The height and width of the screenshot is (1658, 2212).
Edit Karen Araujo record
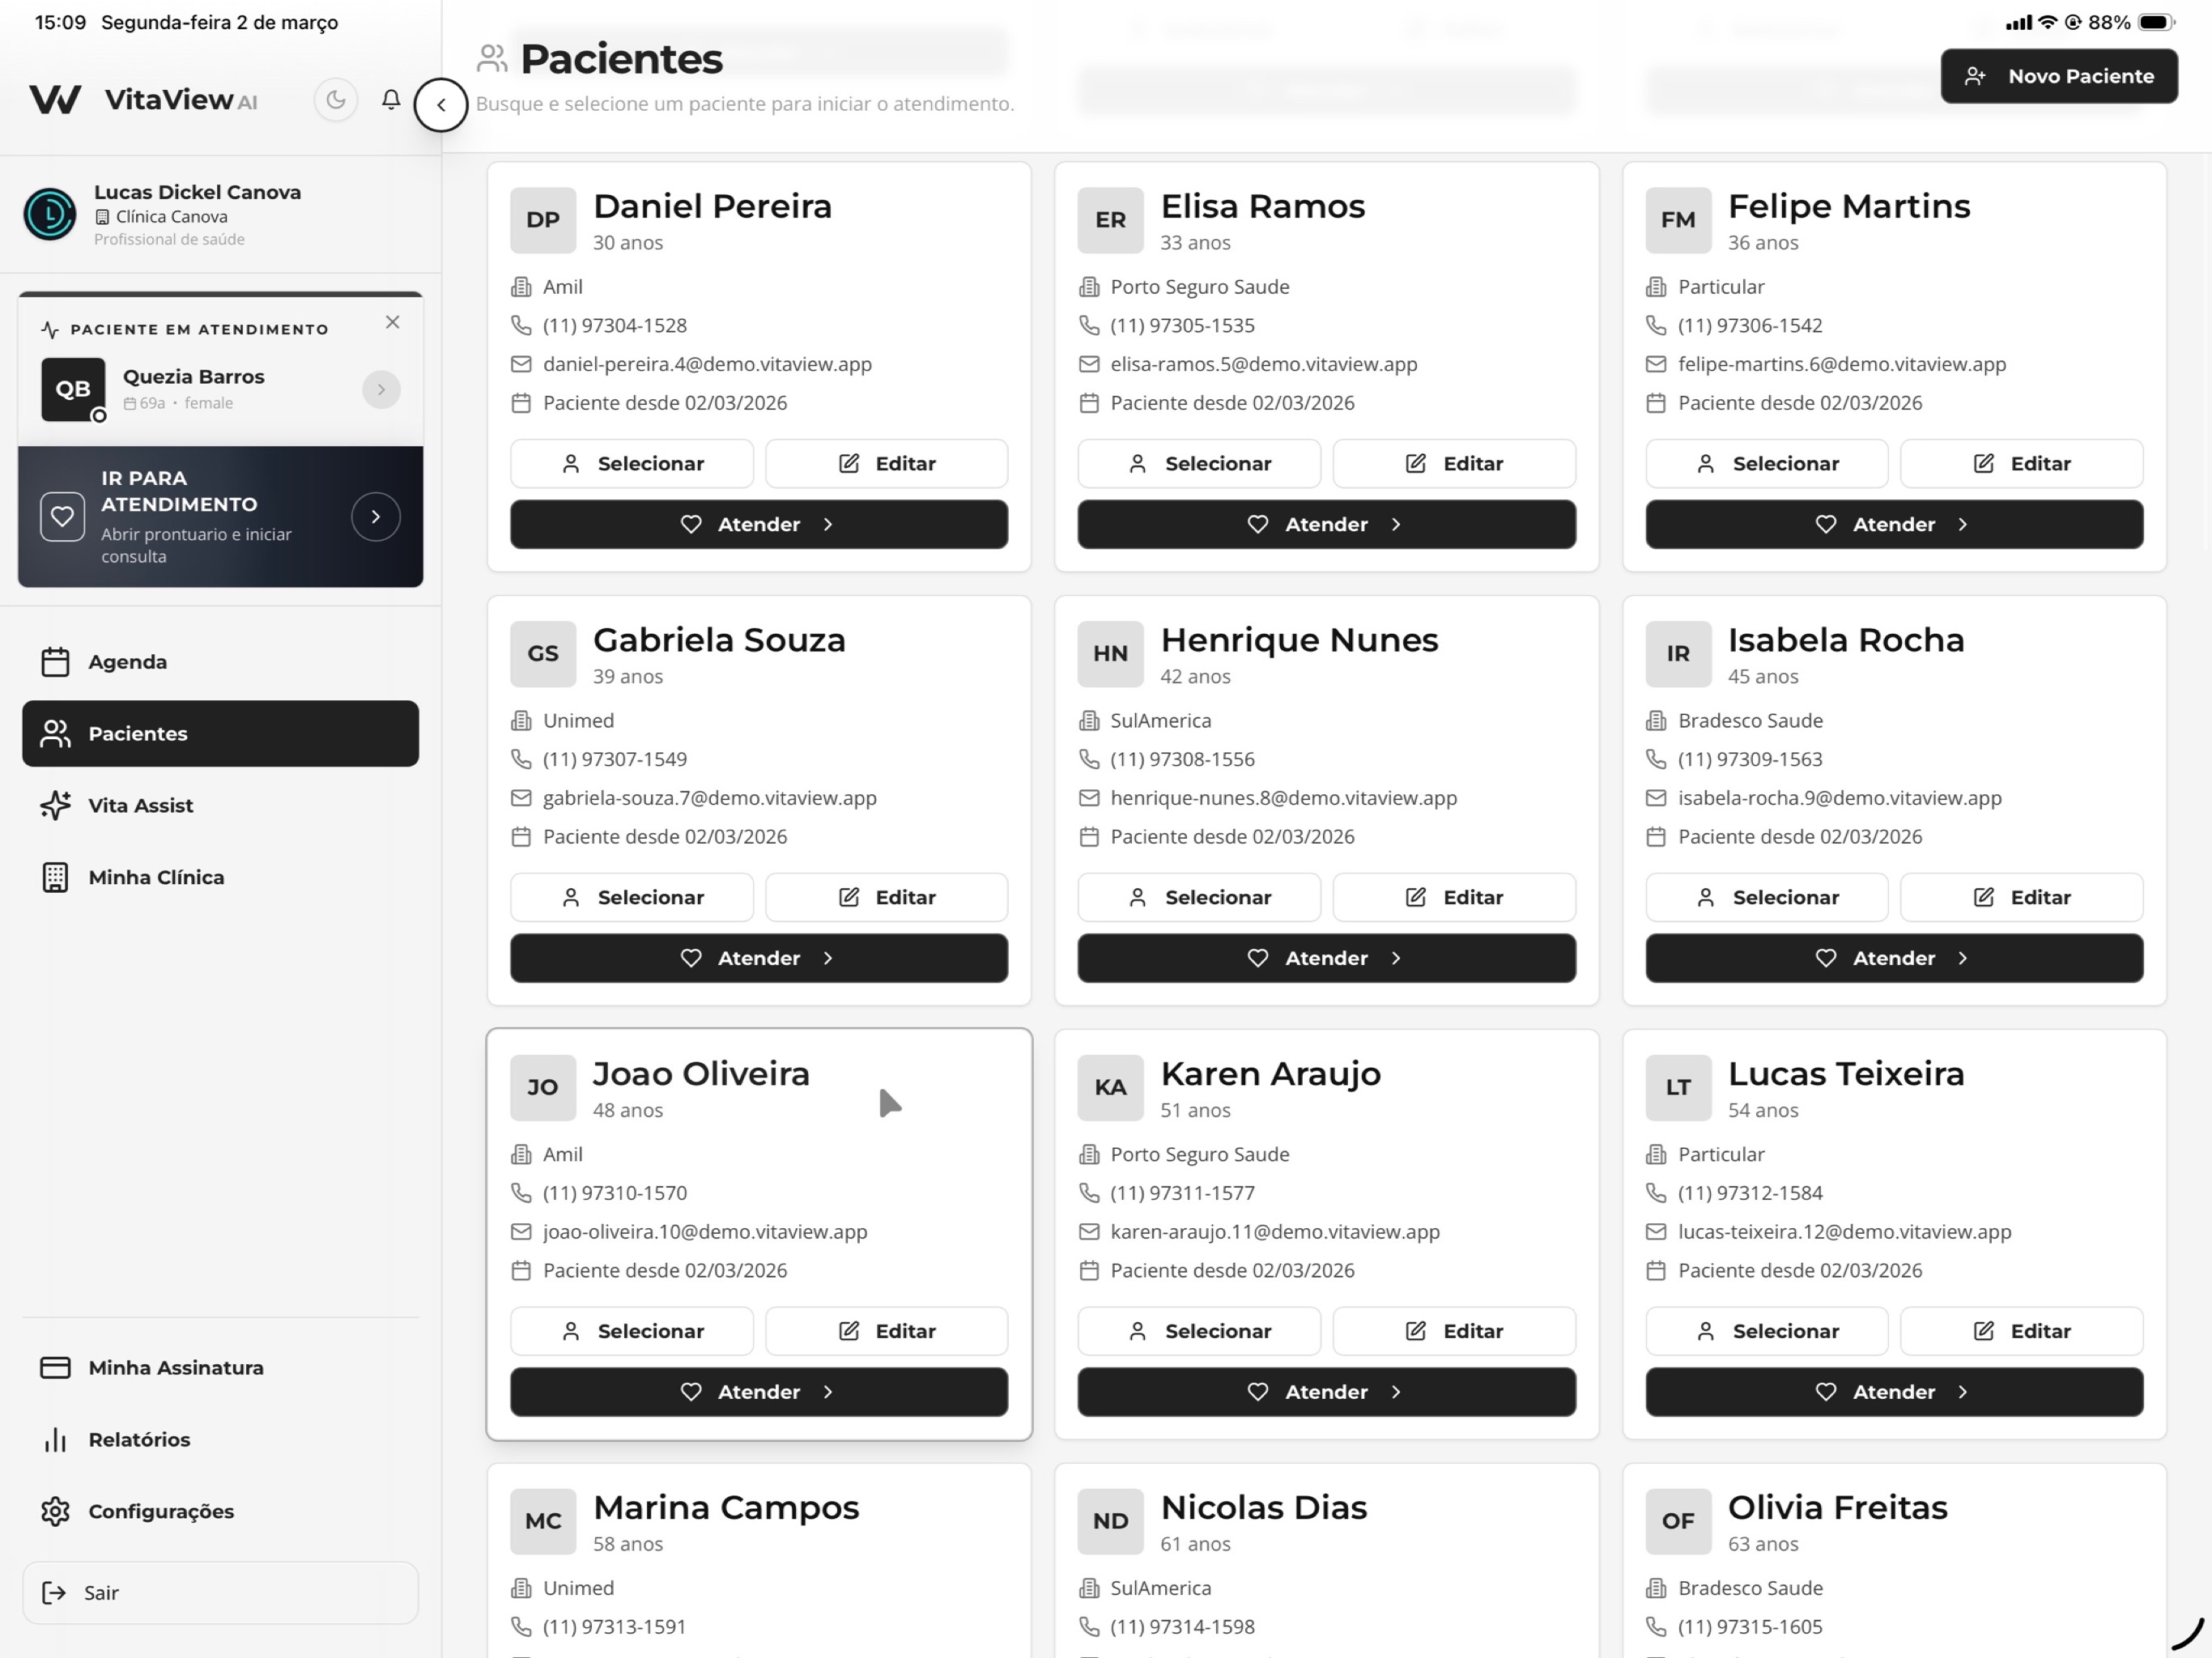(1454, 1332)
